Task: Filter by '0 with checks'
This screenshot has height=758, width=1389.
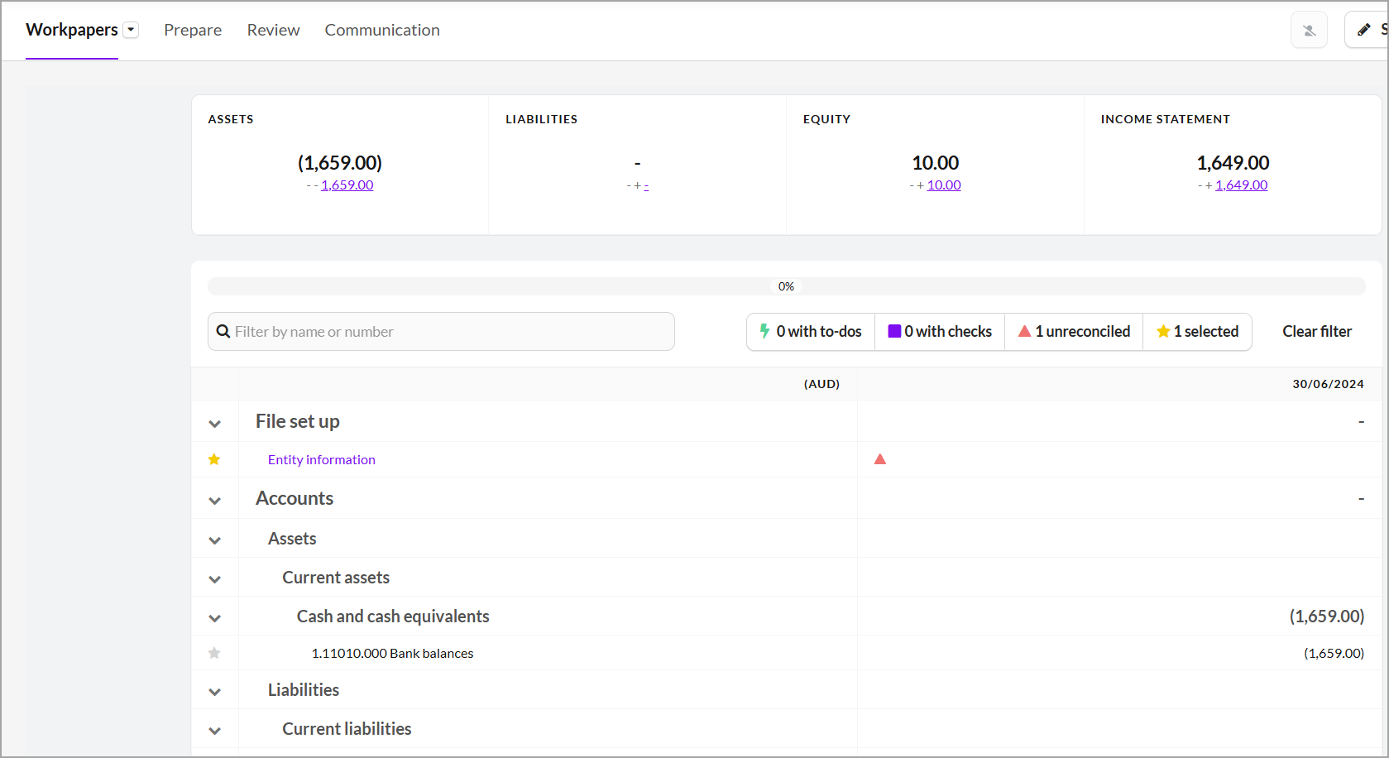Action: coord(940,332)
